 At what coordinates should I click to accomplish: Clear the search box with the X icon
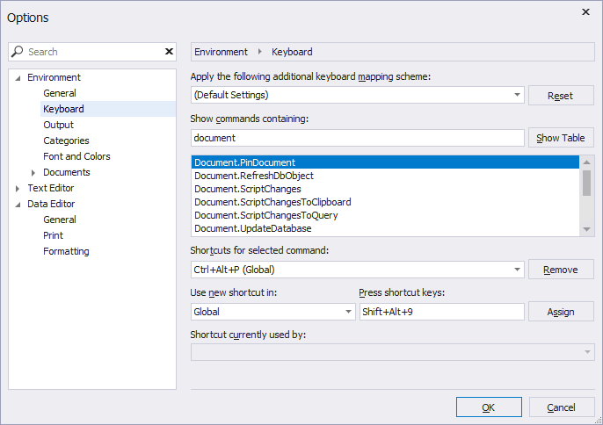(x=169, y=52)
